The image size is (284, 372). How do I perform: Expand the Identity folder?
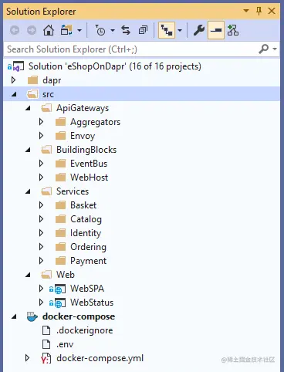pyautogui.click(x=41, y=233)
